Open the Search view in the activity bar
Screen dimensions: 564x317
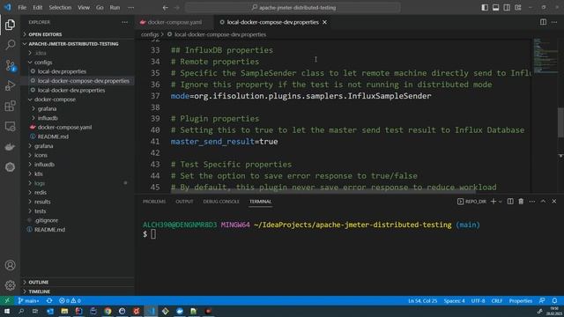click(x=10, y=45)
